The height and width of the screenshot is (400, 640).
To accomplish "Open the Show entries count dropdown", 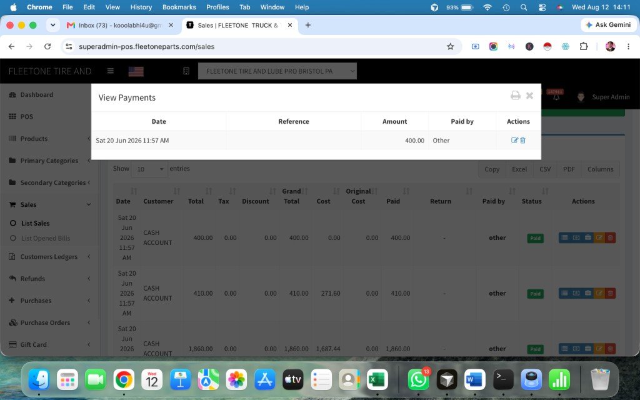I will click(x=149, y=169).
